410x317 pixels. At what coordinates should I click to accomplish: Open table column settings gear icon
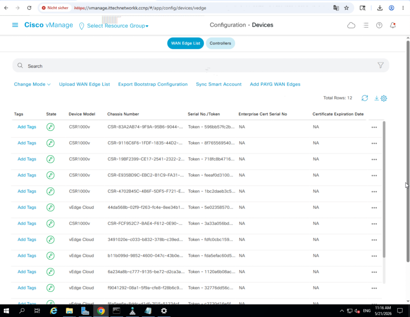coord(384,98)
